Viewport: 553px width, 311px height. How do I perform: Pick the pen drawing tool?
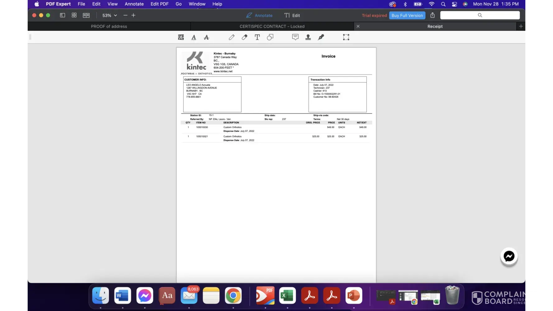point(231,37)
